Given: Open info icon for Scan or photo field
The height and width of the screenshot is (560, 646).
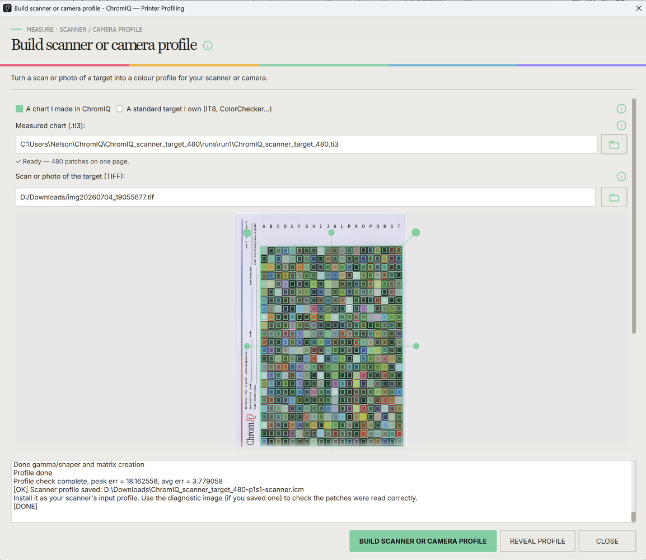Looking at the screenshot, I should point(621,176).
